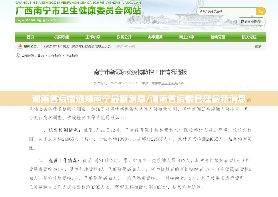Open 网上办事 from the navigation bar
Screen dimensions: 278x197
click(x=187, y=37)
